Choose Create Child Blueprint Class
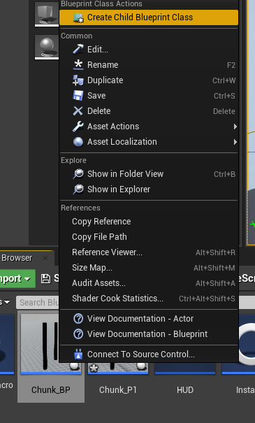Screen dimensions: 255x423 tap(149, 17)
